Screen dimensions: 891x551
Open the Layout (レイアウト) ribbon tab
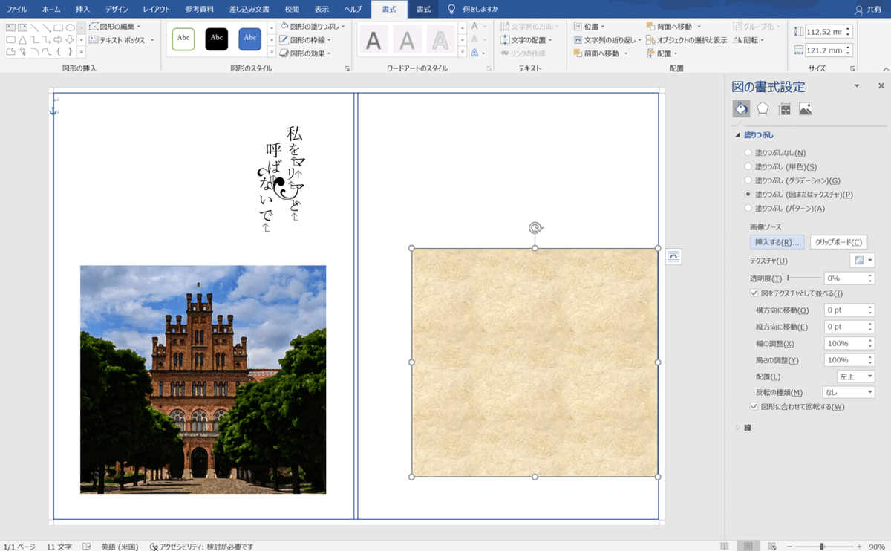(x=156, y=9)
